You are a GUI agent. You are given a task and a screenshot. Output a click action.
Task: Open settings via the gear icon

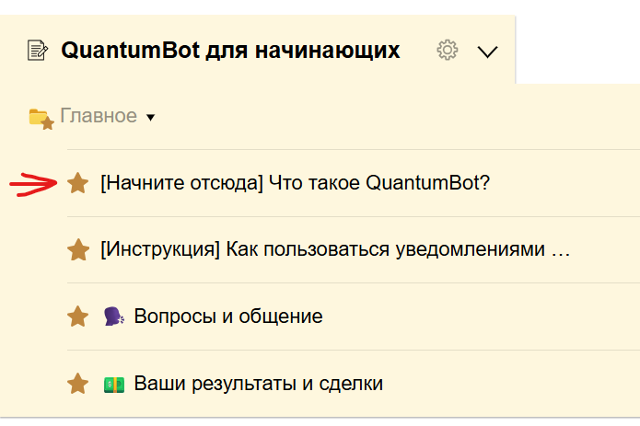(448, 51)
